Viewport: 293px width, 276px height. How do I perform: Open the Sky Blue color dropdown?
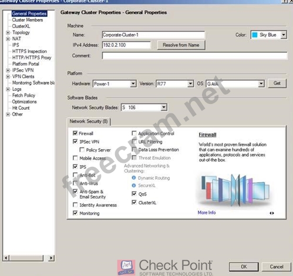tap(269, 35)
